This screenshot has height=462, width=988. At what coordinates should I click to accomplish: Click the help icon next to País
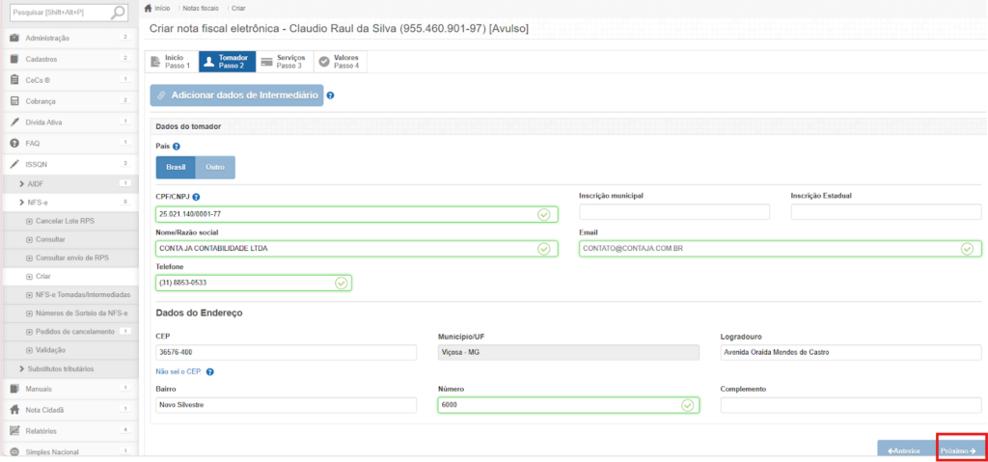[x=177, y=147]
